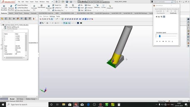Select the Lofted Cut command

click(57, 8)
